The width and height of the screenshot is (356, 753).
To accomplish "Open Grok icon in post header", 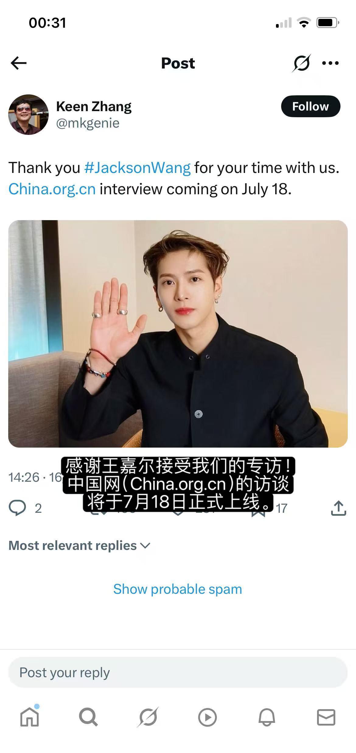I will pos(301,63).
